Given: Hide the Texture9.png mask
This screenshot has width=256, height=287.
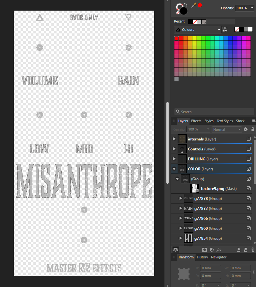Looking at the screenshot, I should (x=248, y=189).
